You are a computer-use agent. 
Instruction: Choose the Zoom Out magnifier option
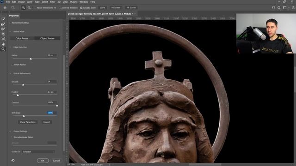(29, 8)
